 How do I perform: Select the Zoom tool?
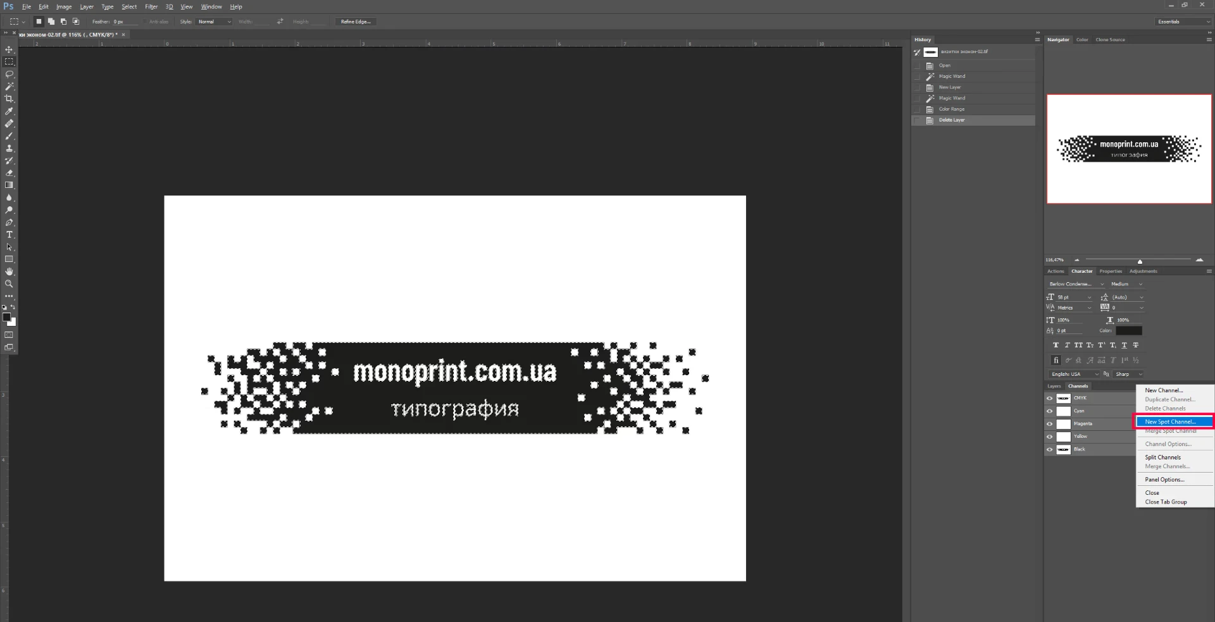pyautogui.click(x=9, y=284)
